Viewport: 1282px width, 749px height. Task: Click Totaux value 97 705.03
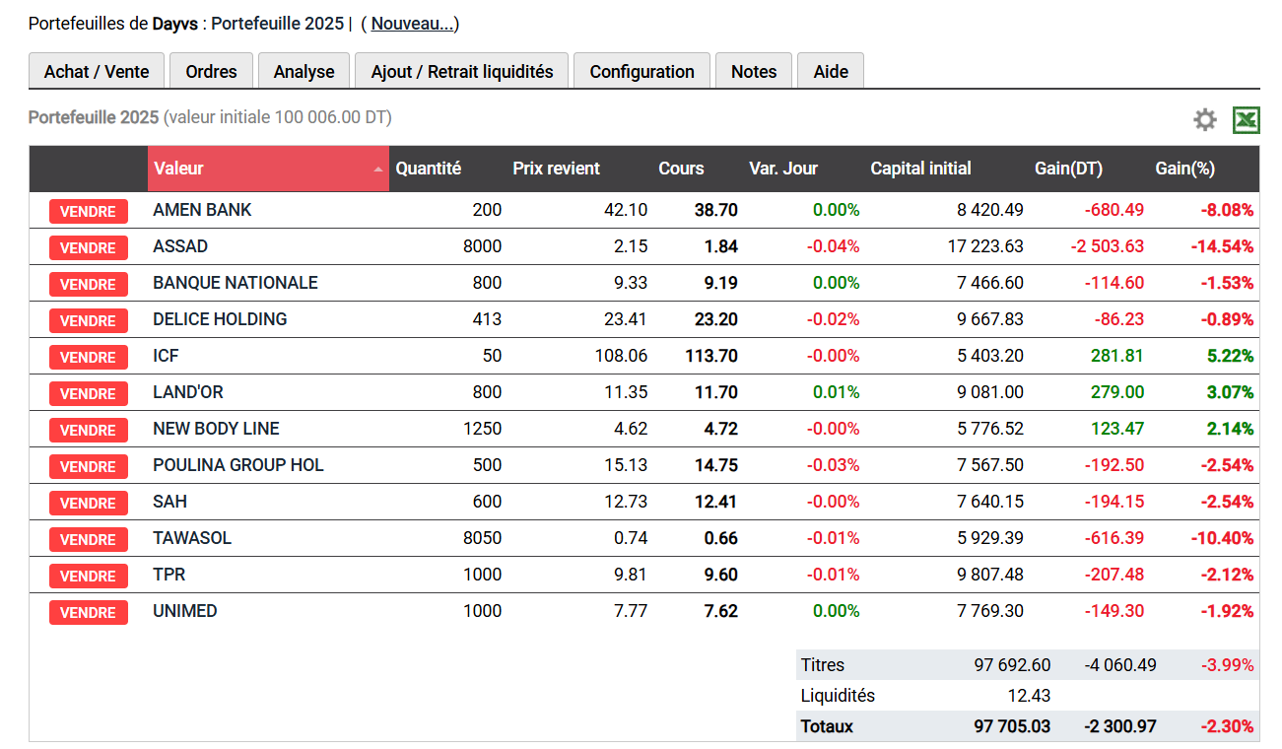tap(1012, 726)
